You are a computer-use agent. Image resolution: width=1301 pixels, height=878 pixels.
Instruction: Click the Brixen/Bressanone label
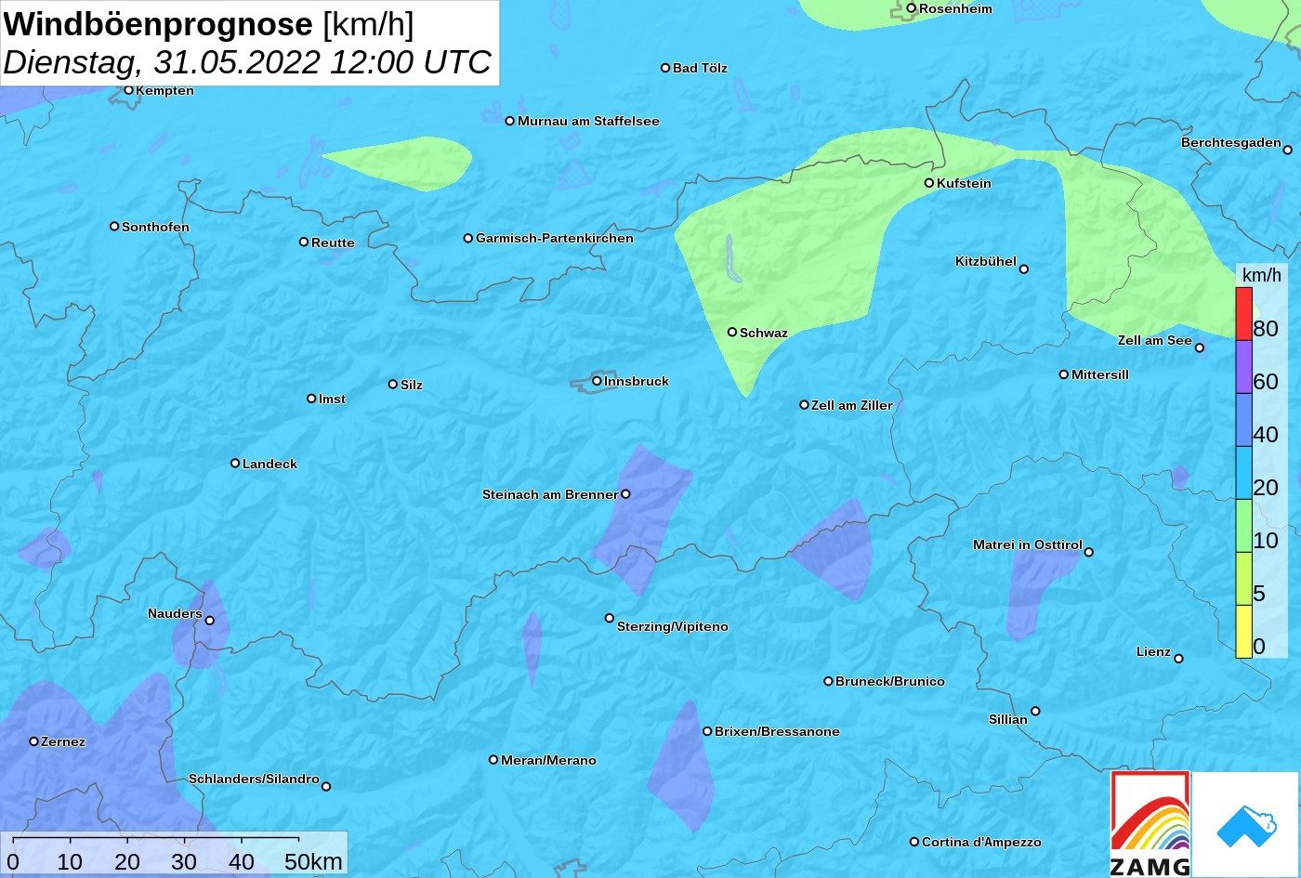pos(777,731)
